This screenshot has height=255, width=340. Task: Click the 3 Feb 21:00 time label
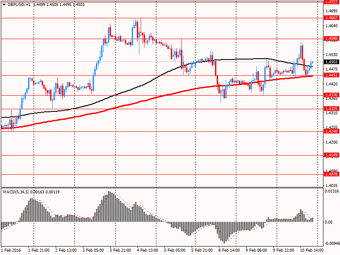(x=120, y=250)
